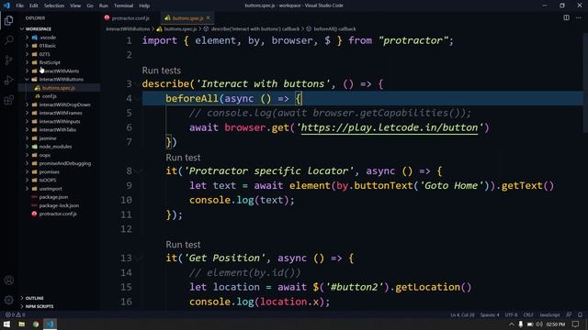This screenshot has height=330, width=588.
Task: Click the Ln 4, Col status entry
Action: click(x=462, y=314)
